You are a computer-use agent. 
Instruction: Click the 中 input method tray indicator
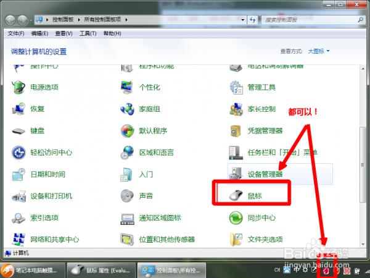click(297, 270)
